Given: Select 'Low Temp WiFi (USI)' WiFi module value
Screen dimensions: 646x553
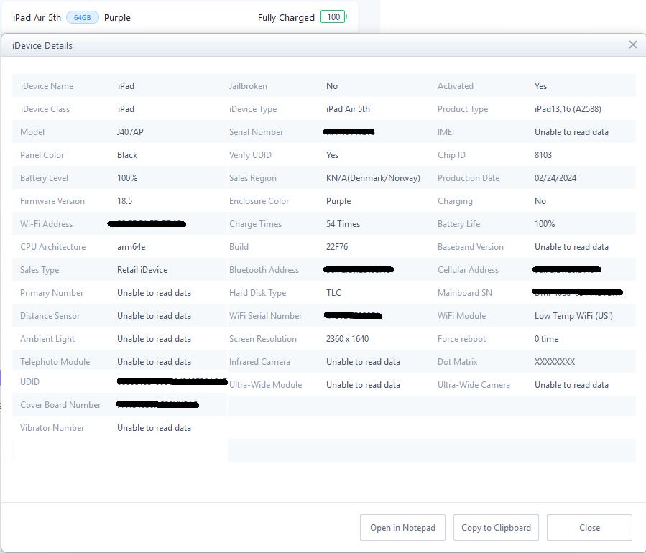Looking at the screenshot, I should pos(573,316).
